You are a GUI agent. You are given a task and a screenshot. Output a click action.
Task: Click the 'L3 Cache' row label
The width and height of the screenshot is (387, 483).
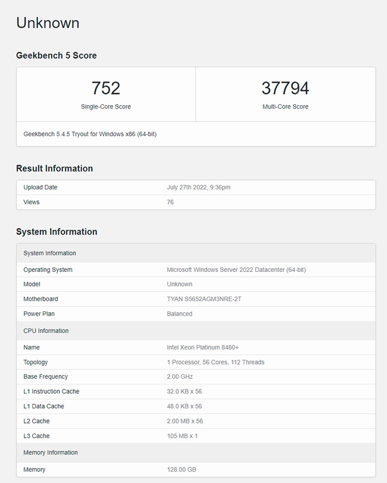pos(36,436)
